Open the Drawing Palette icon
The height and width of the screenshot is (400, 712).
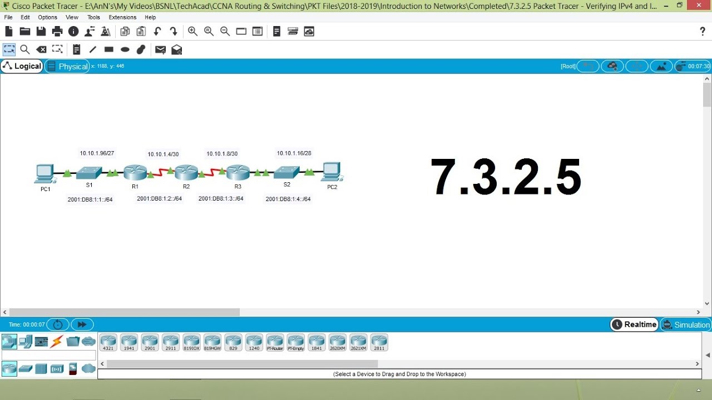tap(241, 31)
